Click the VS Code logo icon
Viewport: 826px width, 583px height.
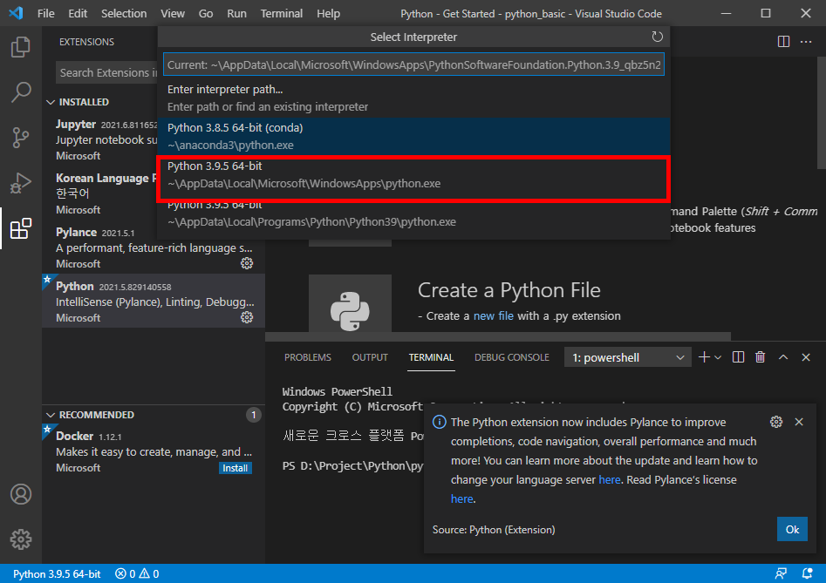pyautogui.click(x=16, y=13)
